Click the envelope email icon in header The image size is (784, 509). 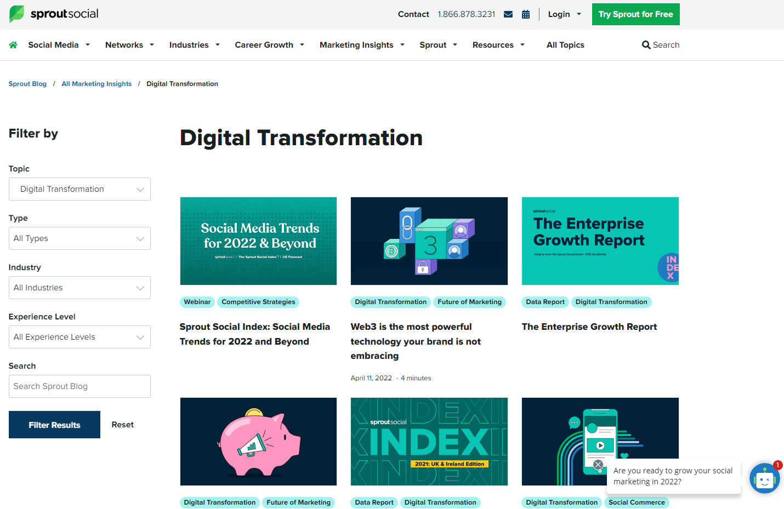[508, 14]
